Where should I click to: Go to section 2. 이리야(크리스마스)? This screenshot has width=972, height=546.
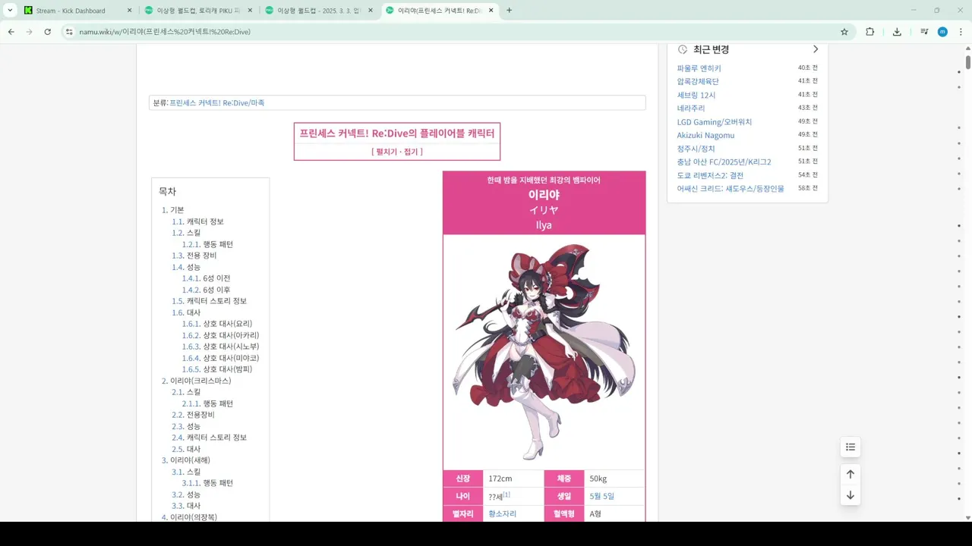pyautogui.click(x=196, y=381)
